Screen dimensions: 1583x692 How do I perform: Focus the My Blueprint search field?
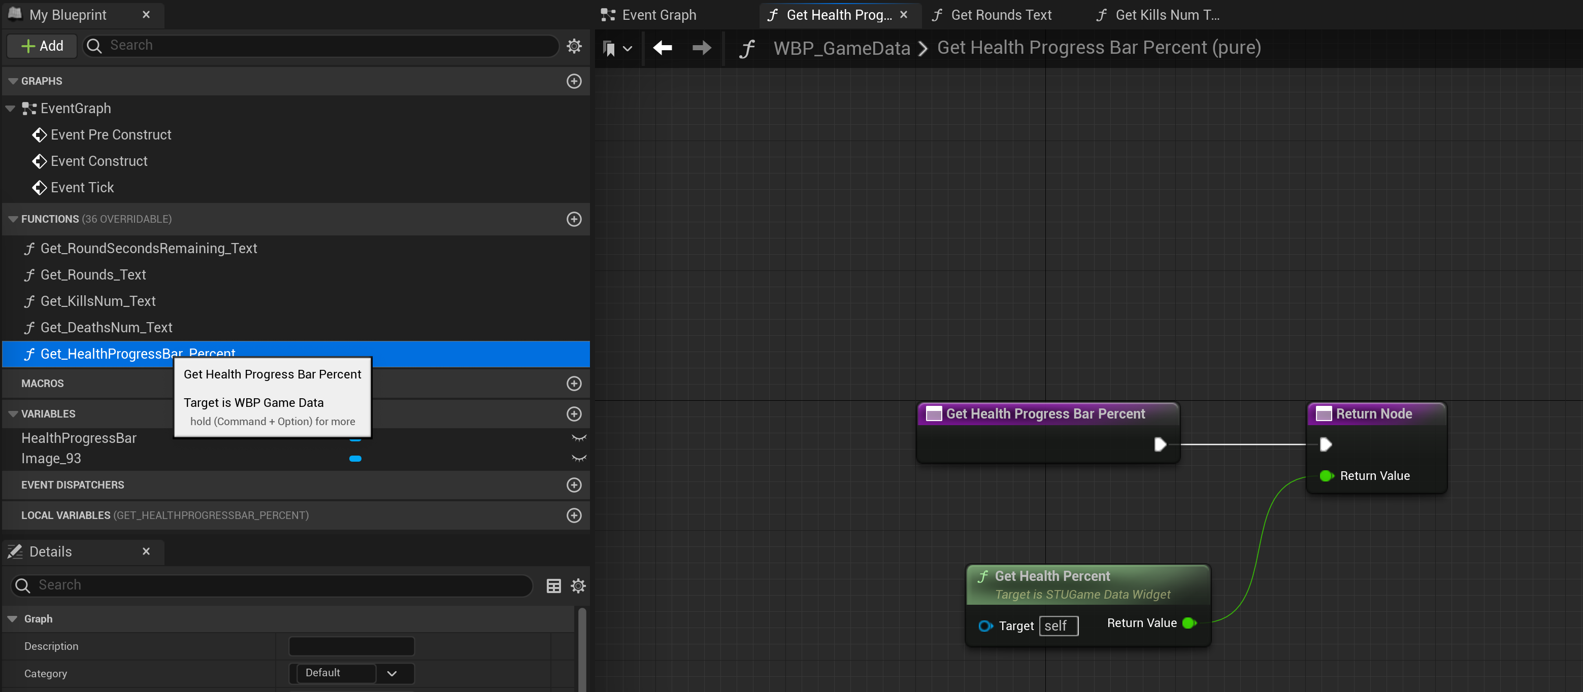coord(320,46)
